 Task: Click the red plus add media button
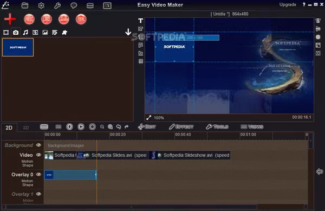[x=10, y=19]
